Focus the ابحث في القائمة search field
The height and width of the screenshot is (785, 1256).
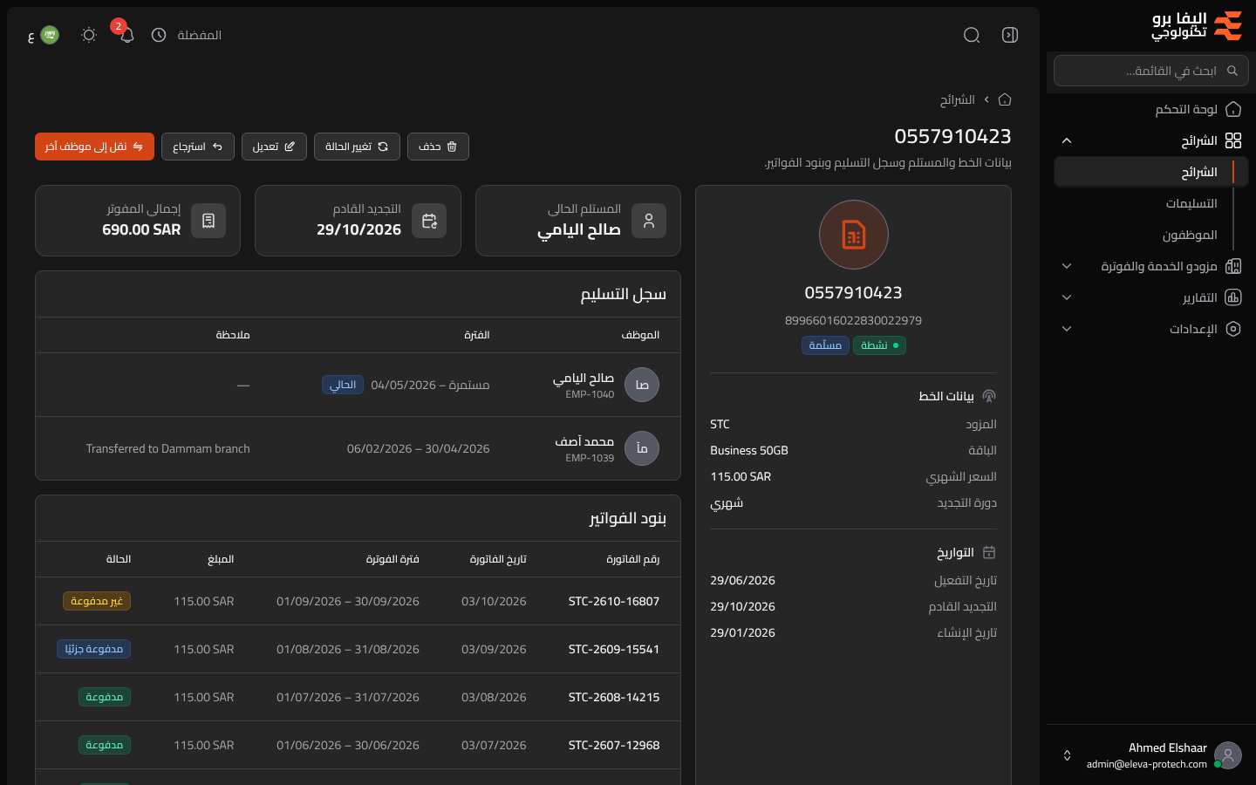coord(1151,71)
